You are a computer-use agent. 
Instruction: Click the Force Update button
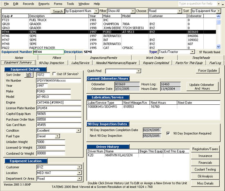click(x=207, y=71)
